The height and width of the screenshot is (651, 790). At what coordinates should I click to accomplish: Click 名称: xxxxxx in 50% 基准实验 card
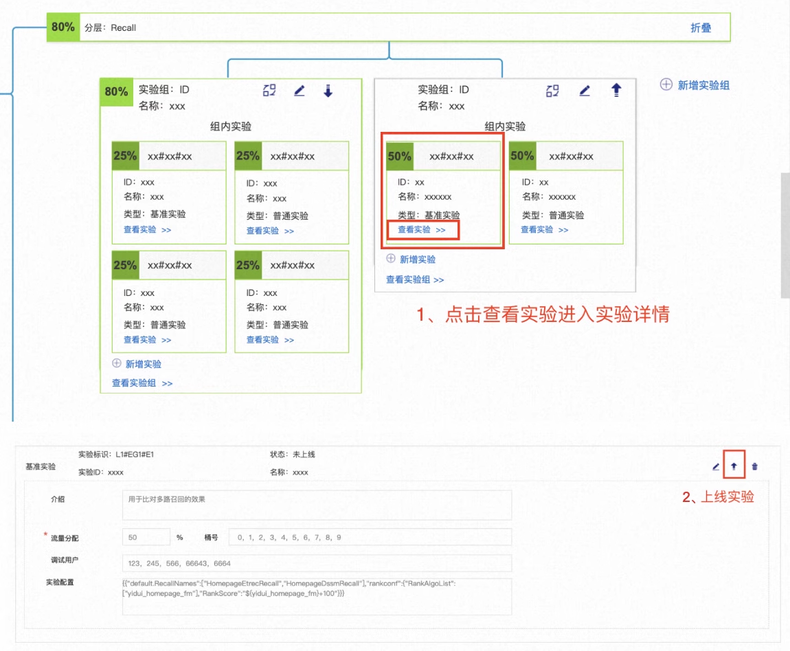425,196
